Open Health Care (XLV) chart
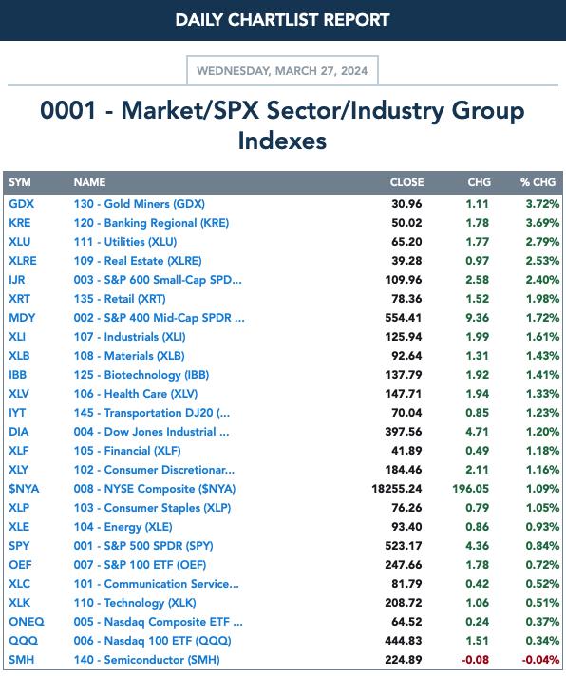 pos(136,394)
